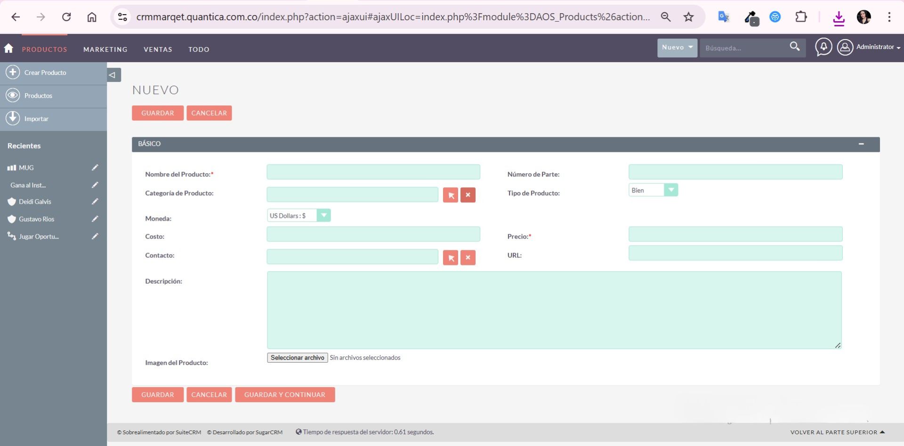Click the select arrow for Contacto
This screenshot has width=904, height=446.
[451, 258]
